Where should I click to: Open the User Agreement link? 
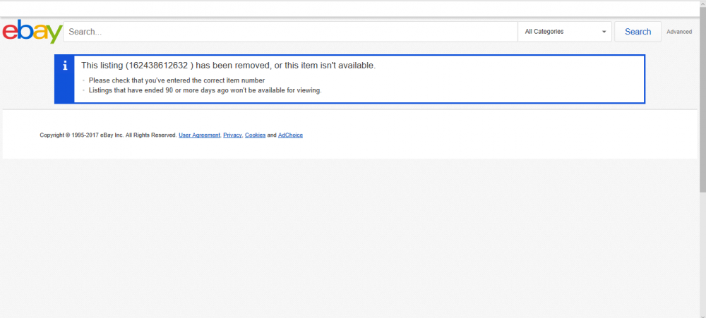coord(199,135)
